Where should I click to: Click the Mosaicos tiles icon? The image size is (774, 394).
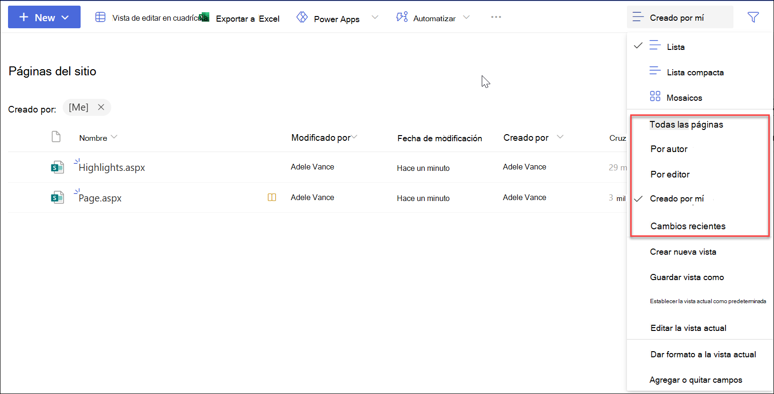(655, 96)
